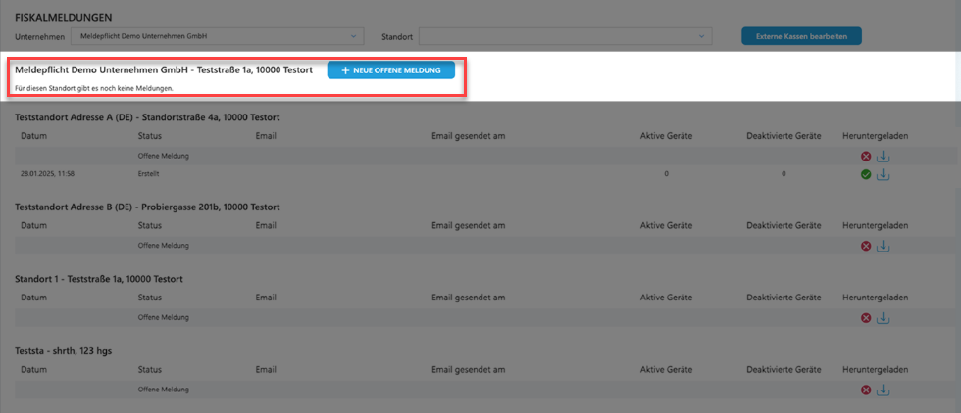Viewport: 961px width, 413px height.
Task: Click Deaktivierte Geräte header under Teststa
Action: (784, 370)
